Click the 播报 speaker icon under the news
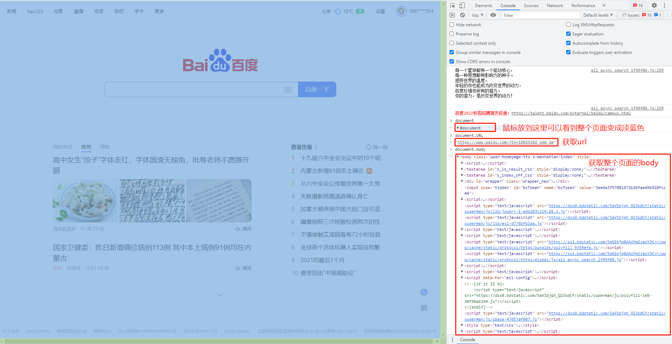Image resolution: width=672 pixels, height=344 pixels. [x=238, y=229]
